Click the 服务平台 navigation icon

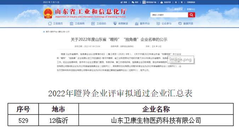coord(137,24)
